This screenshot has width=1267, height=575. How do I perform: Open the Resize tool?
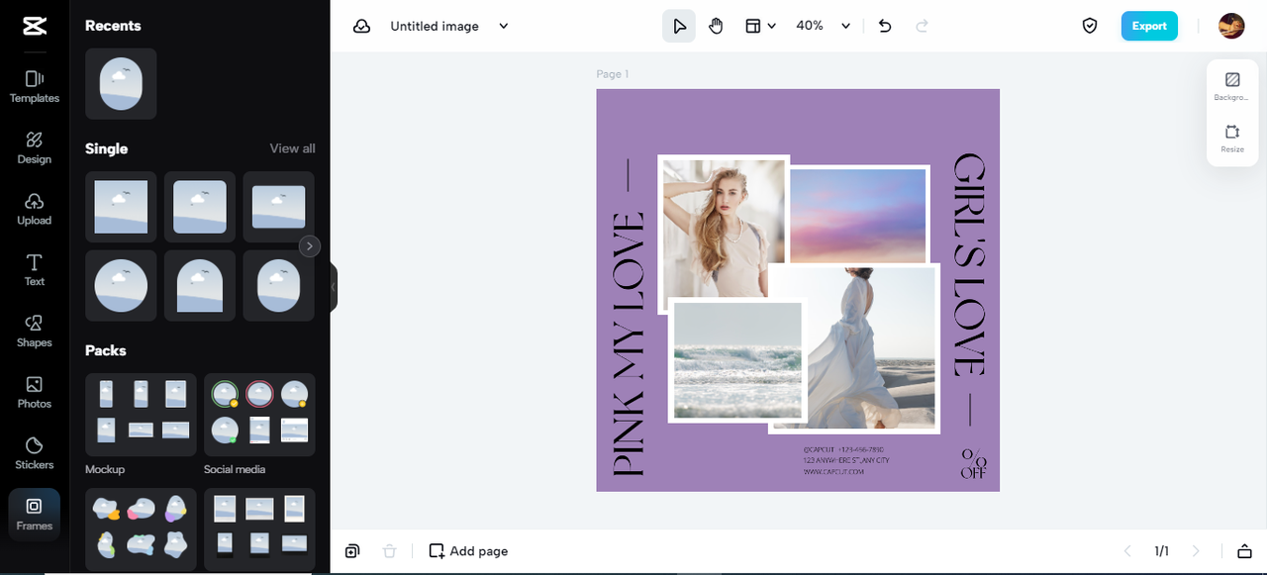tap(1232, 138)
